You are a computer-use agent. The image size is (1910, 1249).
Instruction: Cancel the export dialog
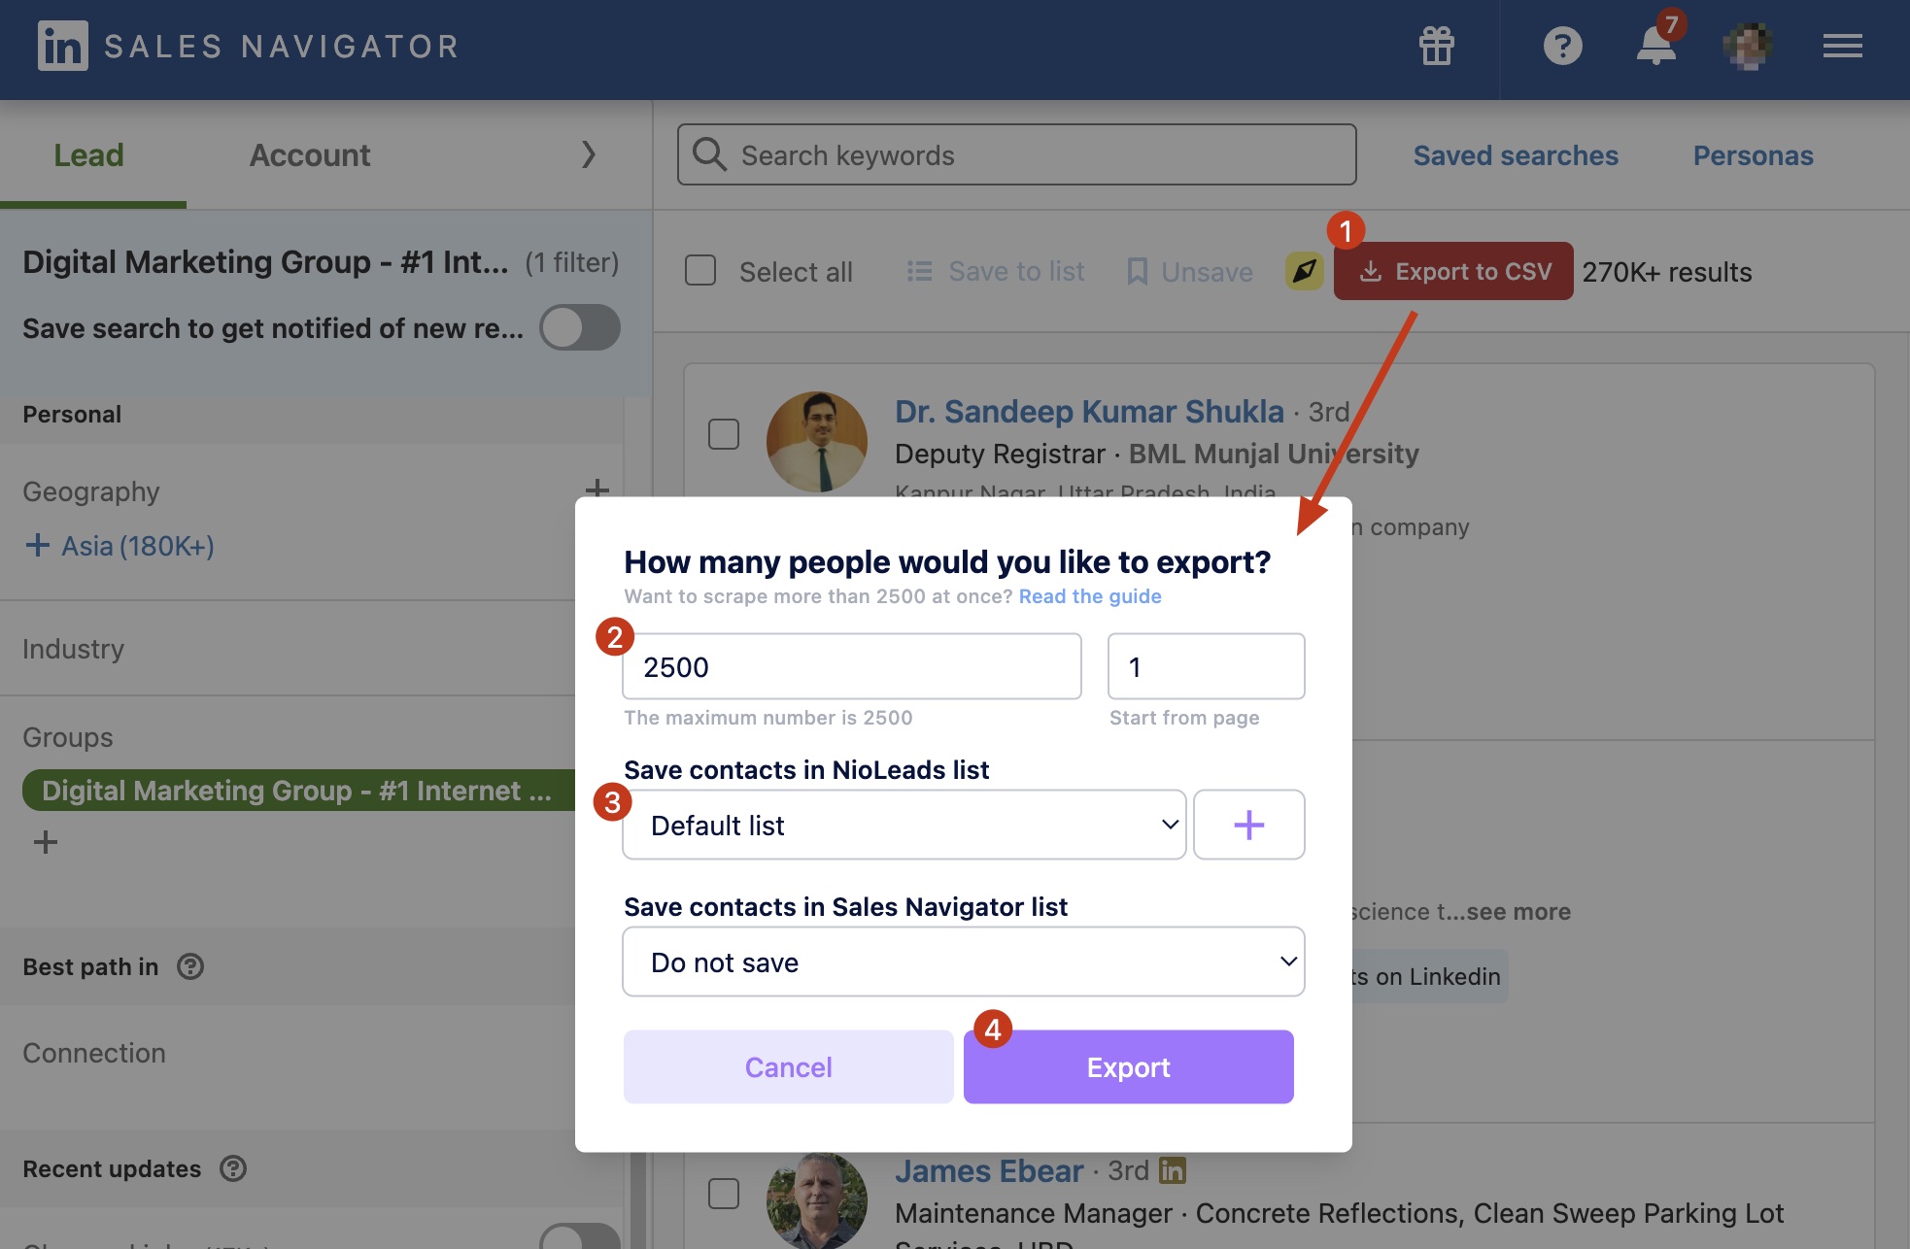click(x=788, y=1066)
